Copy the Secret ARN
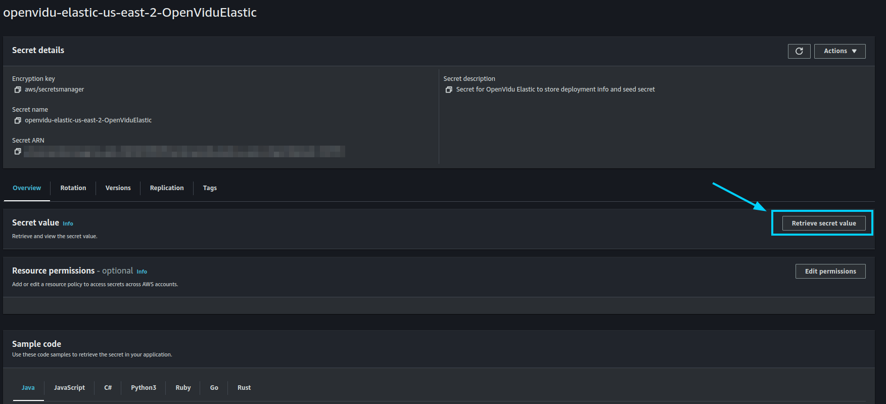886x404 pixels. pos(18,151)
